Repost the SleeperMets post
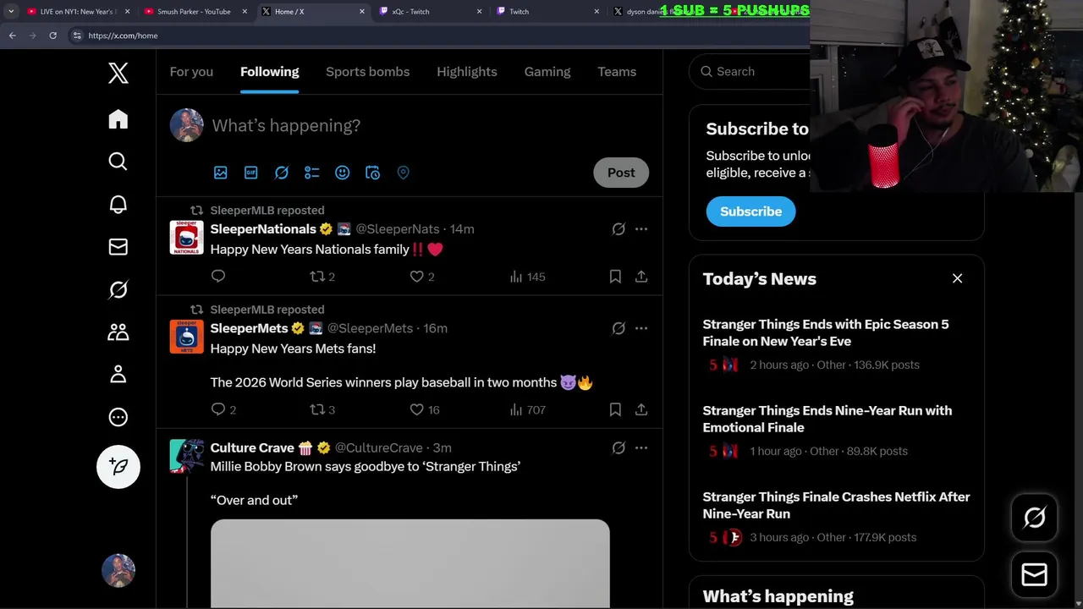 point(322,409)
